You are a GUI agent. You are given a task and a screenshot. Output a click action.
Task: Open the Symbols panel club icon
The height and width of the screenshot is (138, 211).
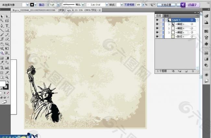coord(206,44)
